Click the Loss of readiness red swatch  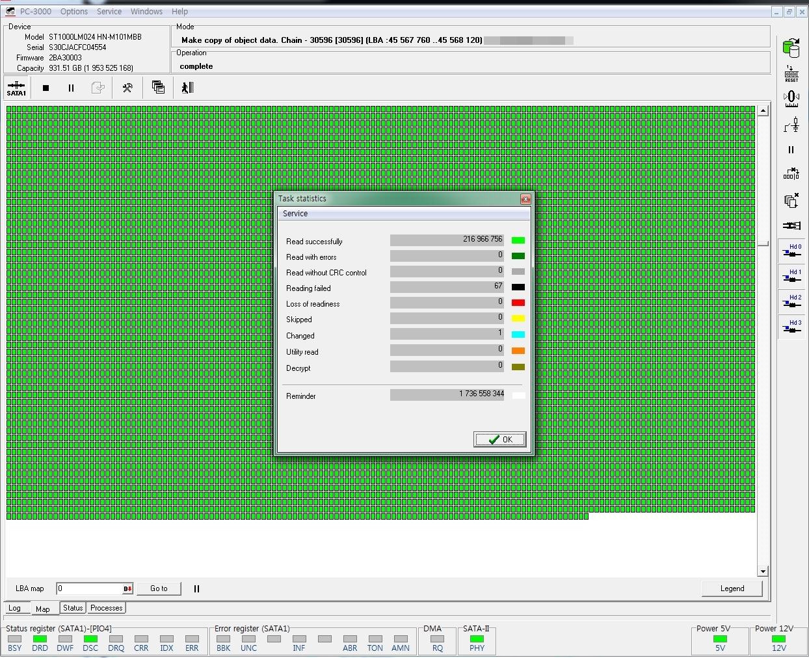tap(518, 303)
